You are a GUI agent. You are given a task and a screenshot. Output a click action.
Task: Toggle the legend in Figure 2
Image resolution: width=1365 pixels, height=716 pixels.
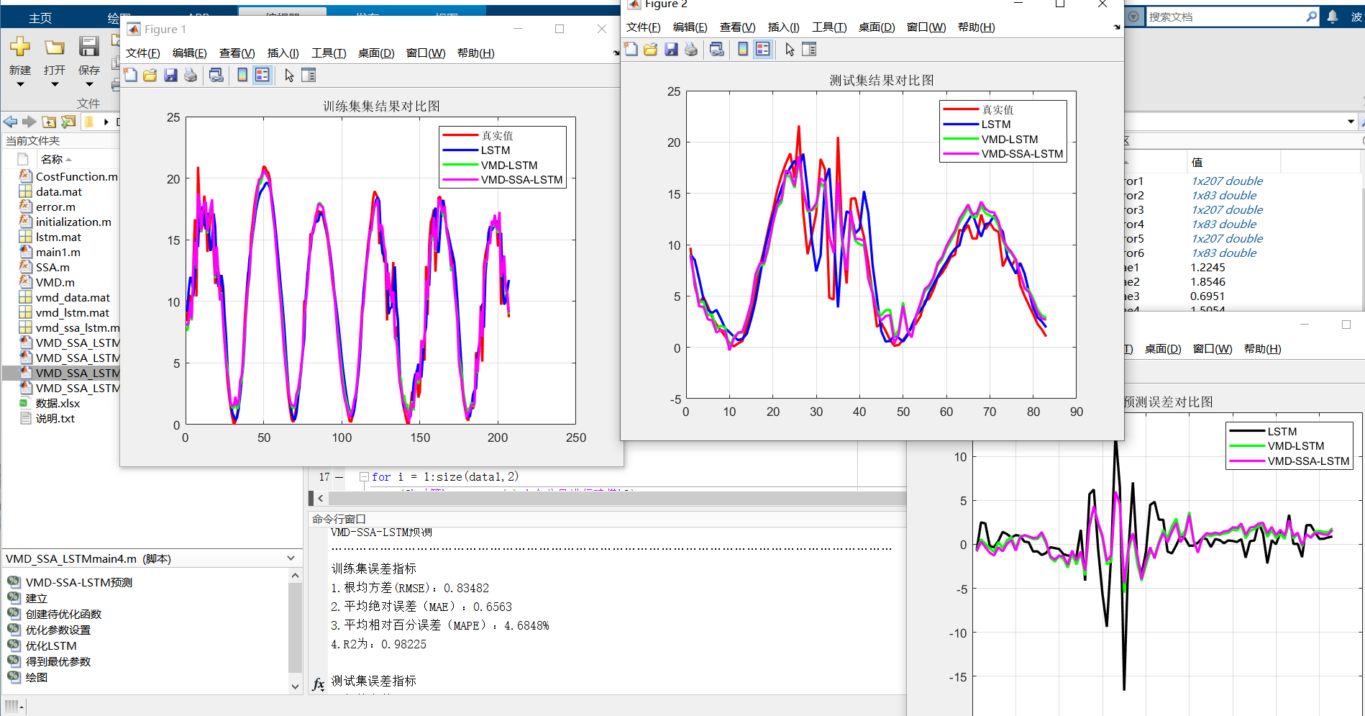coord(762,49)
